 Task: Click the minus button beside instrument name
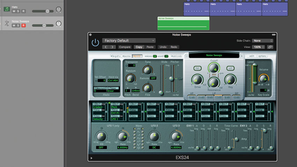[186, 56]
